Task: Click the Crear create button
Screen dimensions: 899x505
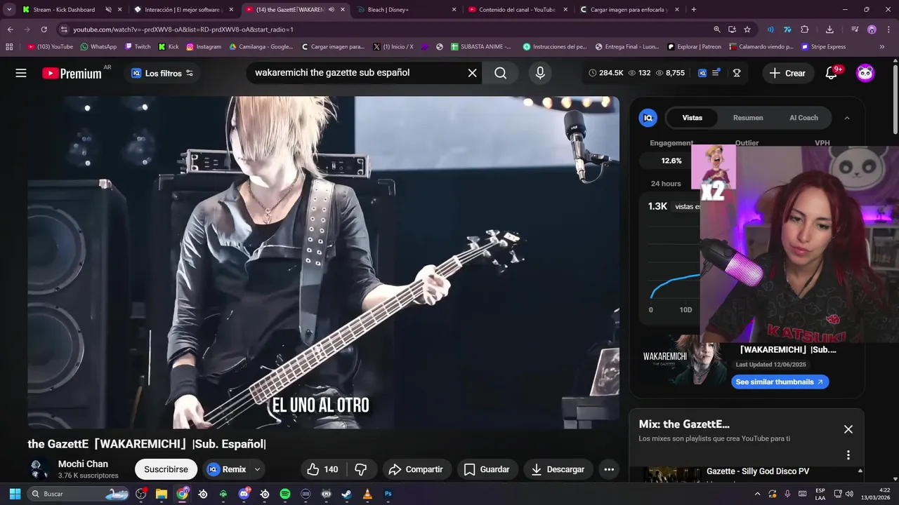Action: point(787,73)
